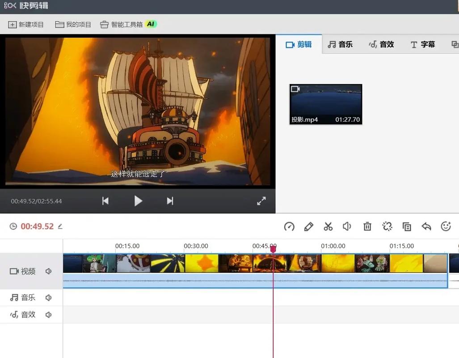The image size is (459, 358).
Task: Click the 01:15.00 timeline ruler label
Action: pyautogui.click(x=402, y=246)
